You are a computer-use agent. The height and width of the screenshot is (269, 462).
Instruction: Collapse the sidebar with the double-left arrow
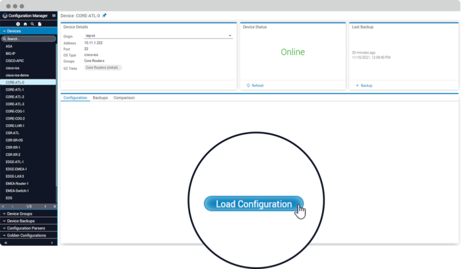(x=5, y=243)
